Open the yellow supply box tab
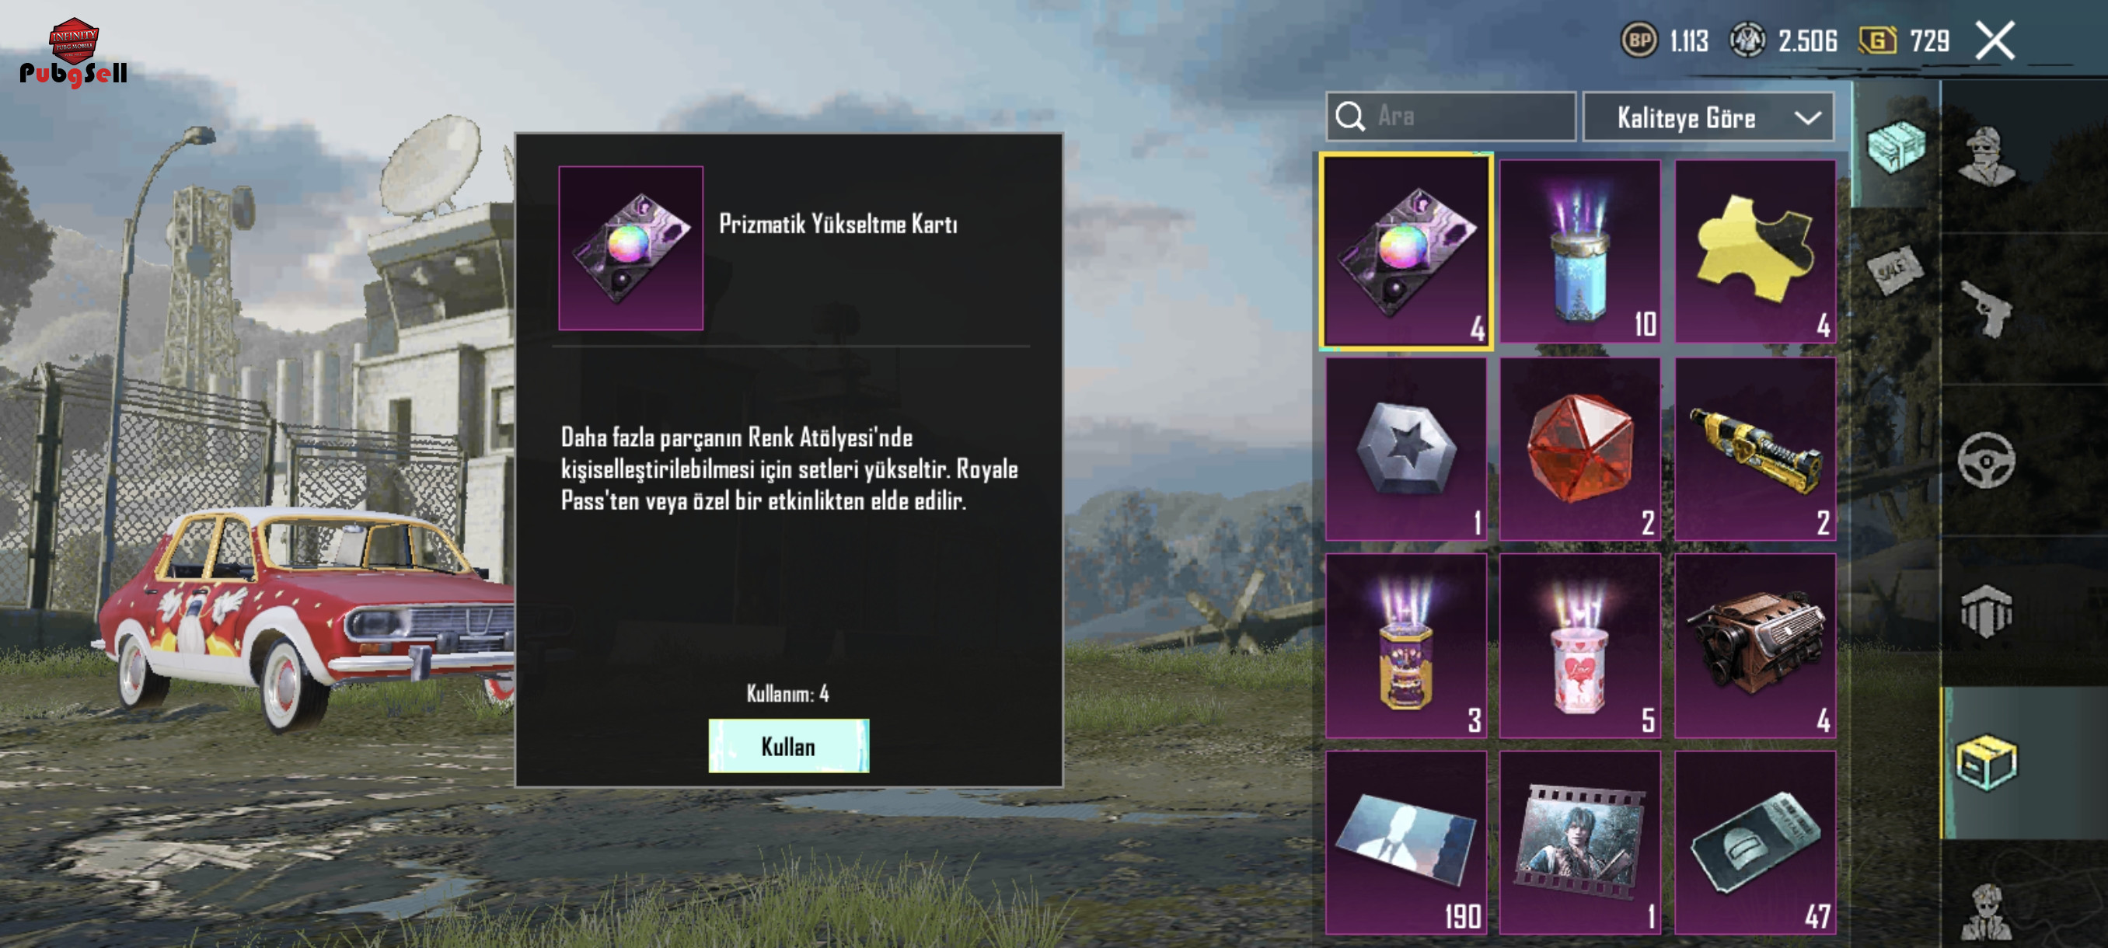This screenshot has height=948, width=2108. (x=1987, y=762)
